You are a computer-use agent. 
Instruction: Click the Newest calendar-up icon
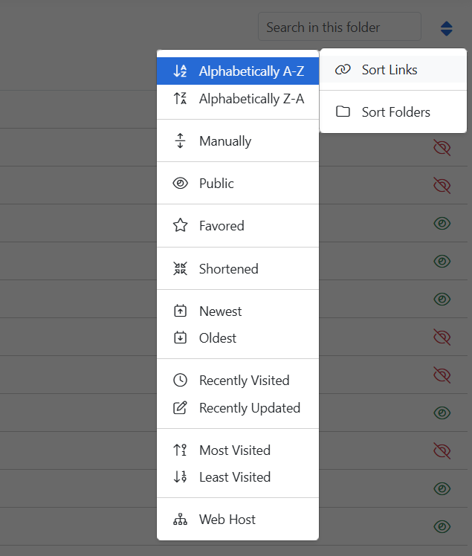pyautogui.click(x=180, y=311)
